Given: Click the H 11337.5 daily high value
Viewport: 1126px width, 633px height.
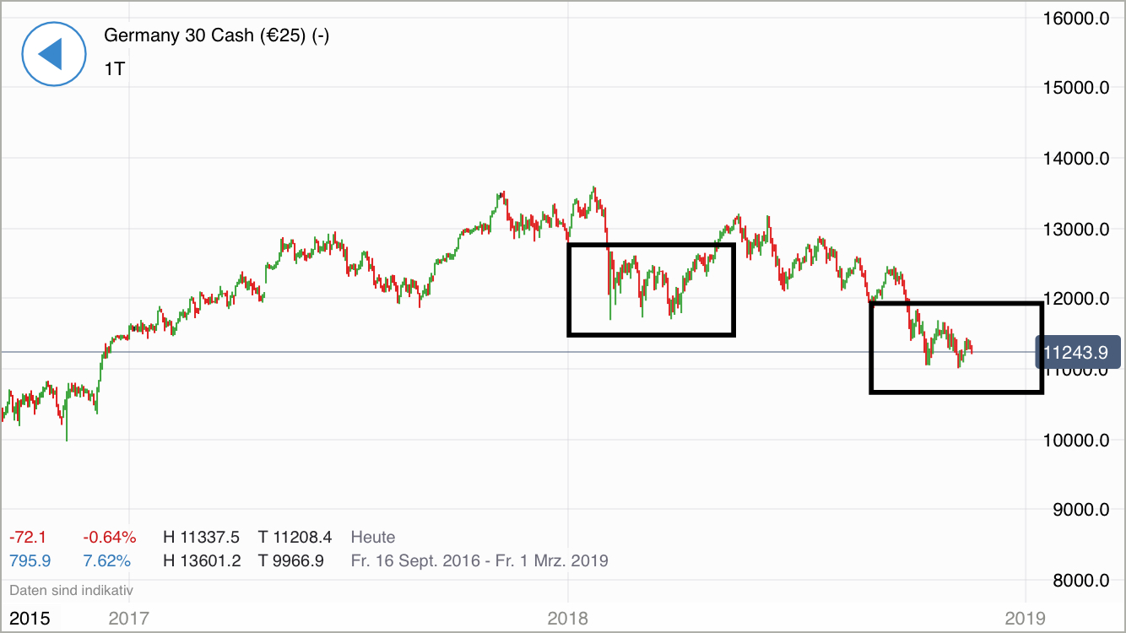Looking at the screenshot, I should tap(202, 537).
